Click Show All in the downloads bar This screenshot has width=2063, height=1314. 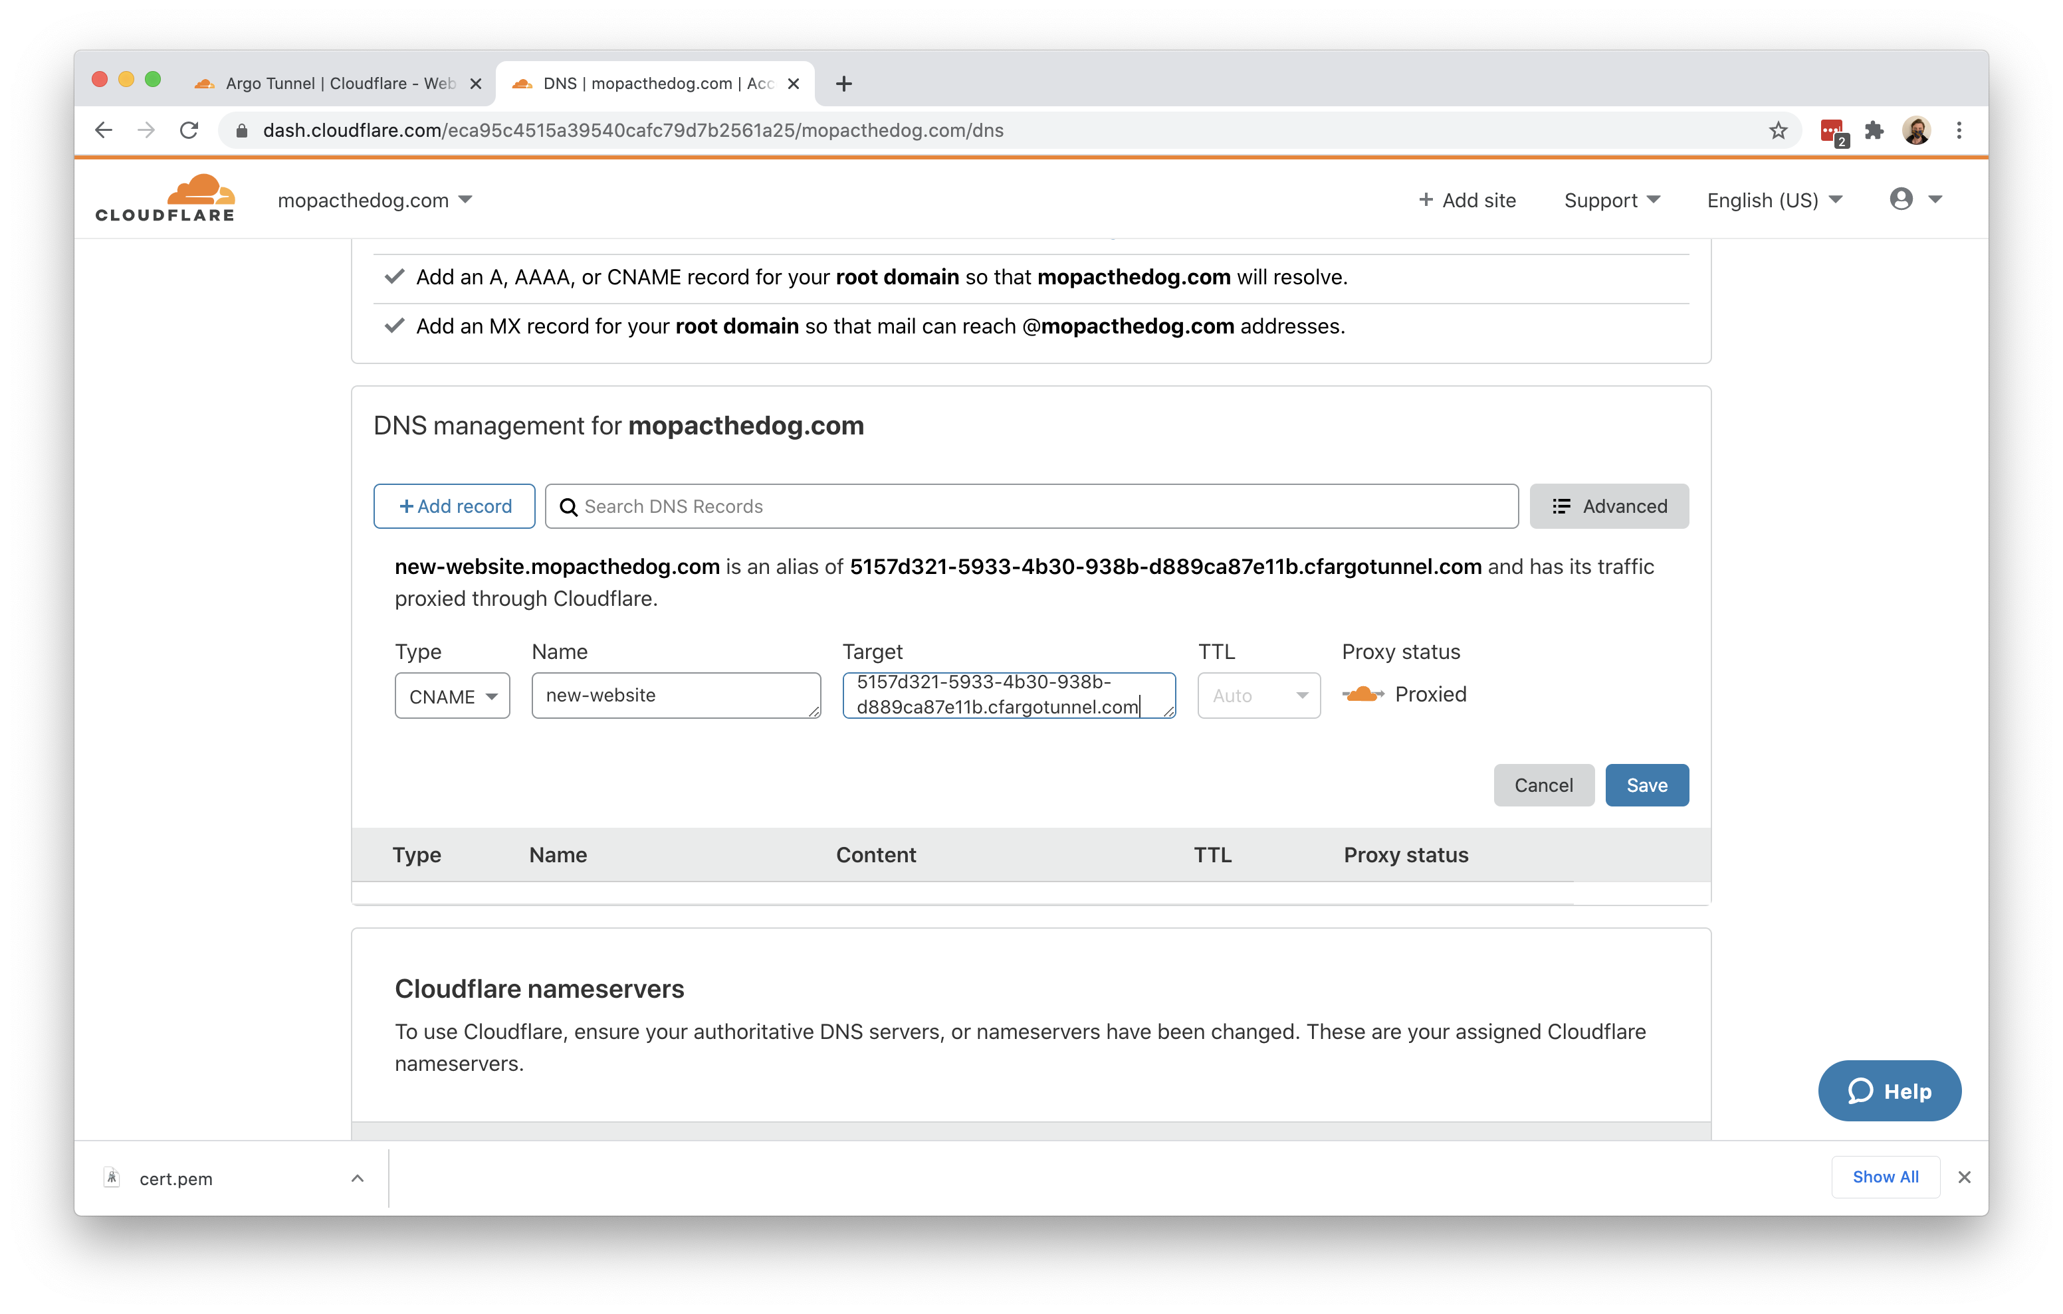pyautogui.click(x=1885, y=1176)
